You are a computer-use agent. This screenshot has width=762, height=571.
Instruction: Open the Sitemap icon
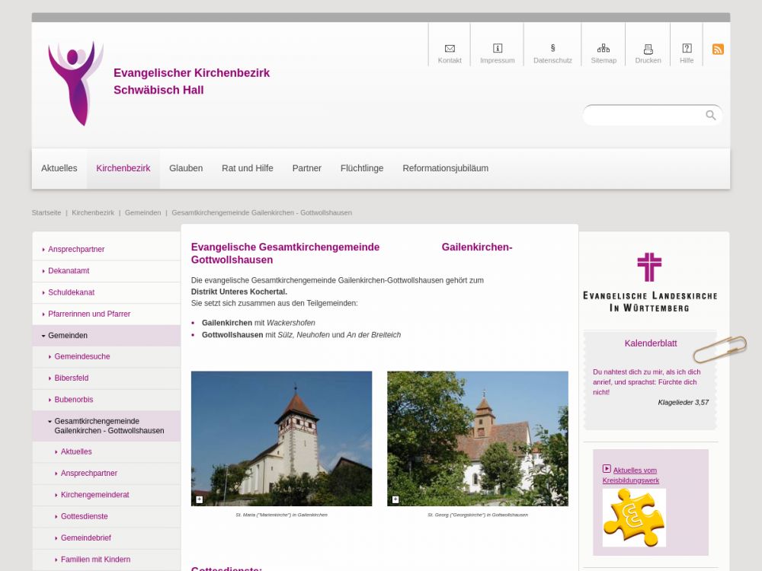(x=604, y=49)
